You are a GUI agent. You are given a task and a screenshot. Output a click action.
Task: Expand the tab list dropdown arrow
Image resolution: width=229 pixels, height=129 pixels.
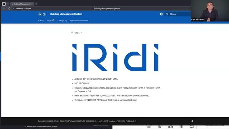coord(8,4)
